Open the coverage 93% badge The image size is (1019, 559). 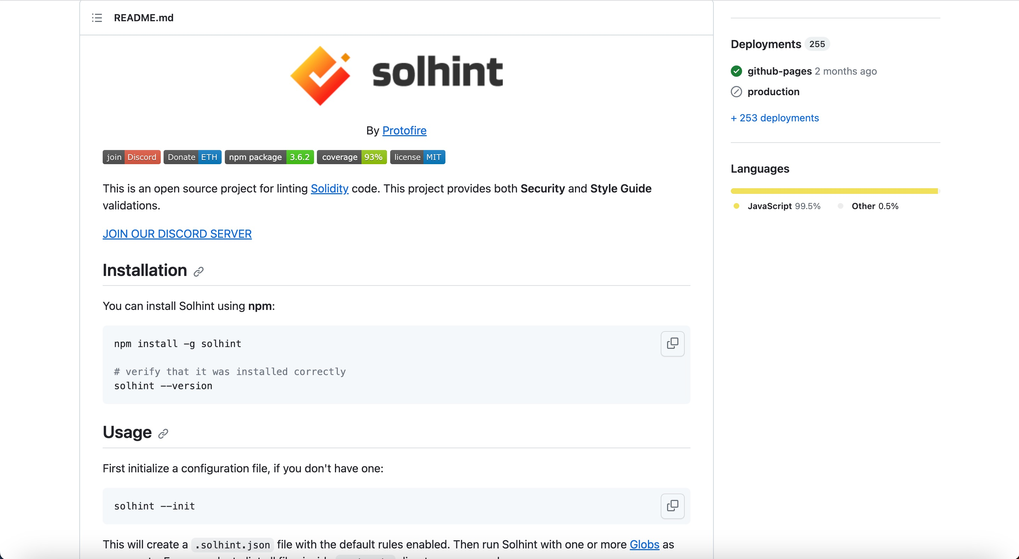pos(352,157)
